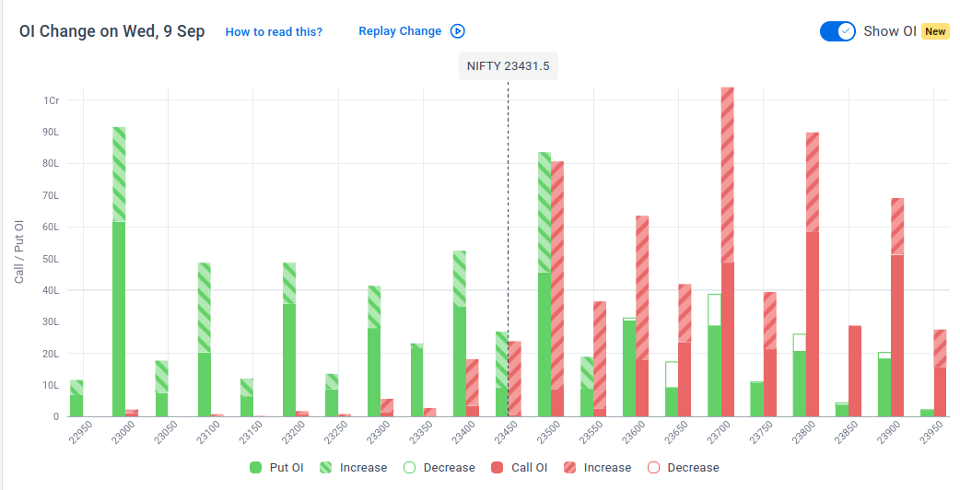Click the Replay Change link text
Screen dimensions: 960x490
(400, 31)
